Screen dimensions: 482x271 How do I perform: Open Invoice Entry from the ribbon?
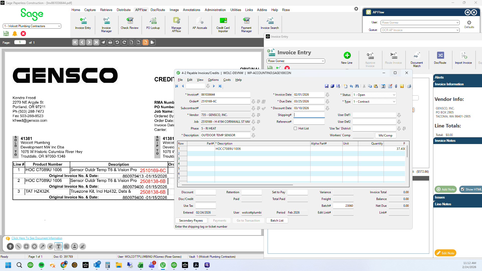83,24
